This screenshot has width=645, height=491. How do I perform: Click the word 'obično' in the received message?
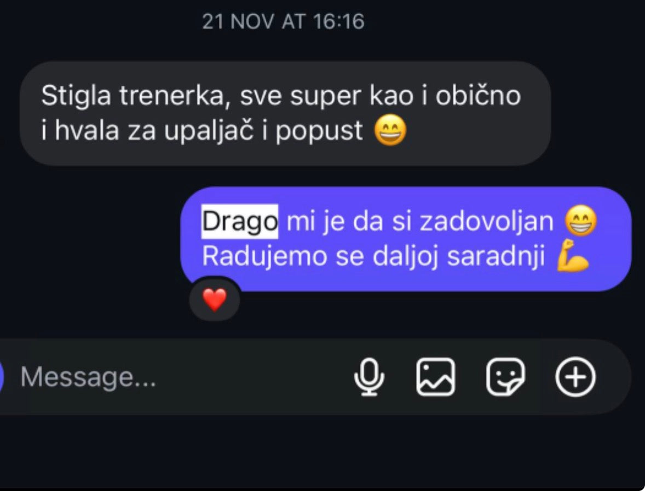[x=478, y=96]
